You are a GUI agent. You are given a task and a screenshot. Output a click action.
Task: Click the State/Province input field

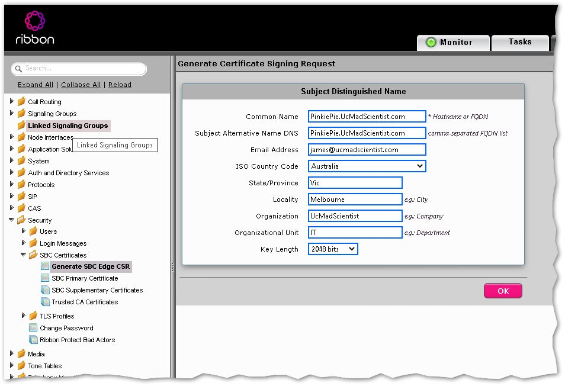[355, 182]
